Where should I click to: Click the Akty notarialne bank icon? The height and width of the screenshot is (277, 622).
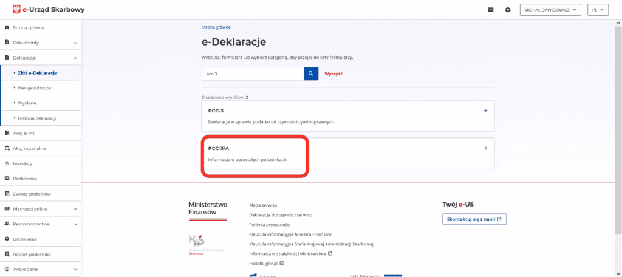point(7,148)
